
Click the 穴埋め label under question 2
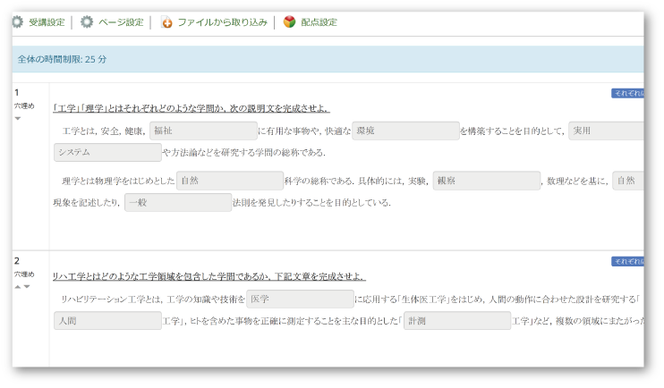tap(24, 274)
